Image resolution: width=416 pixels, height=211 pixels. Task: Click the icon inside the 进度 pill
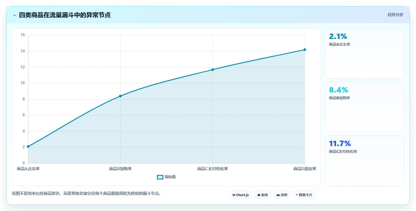point(278,195)
